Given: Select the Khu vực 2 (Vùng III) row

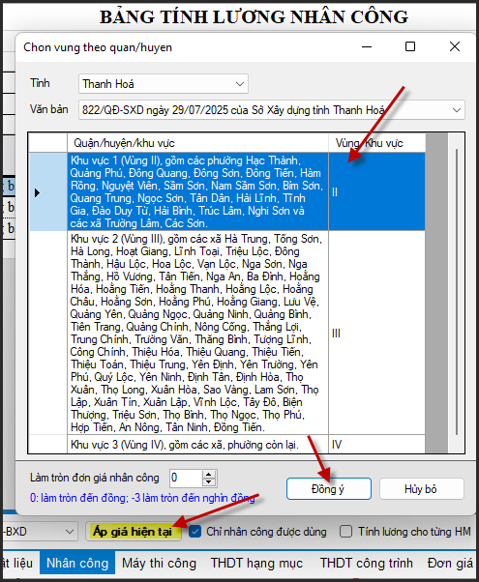Looking at the screenshot, I should [227, 333].
